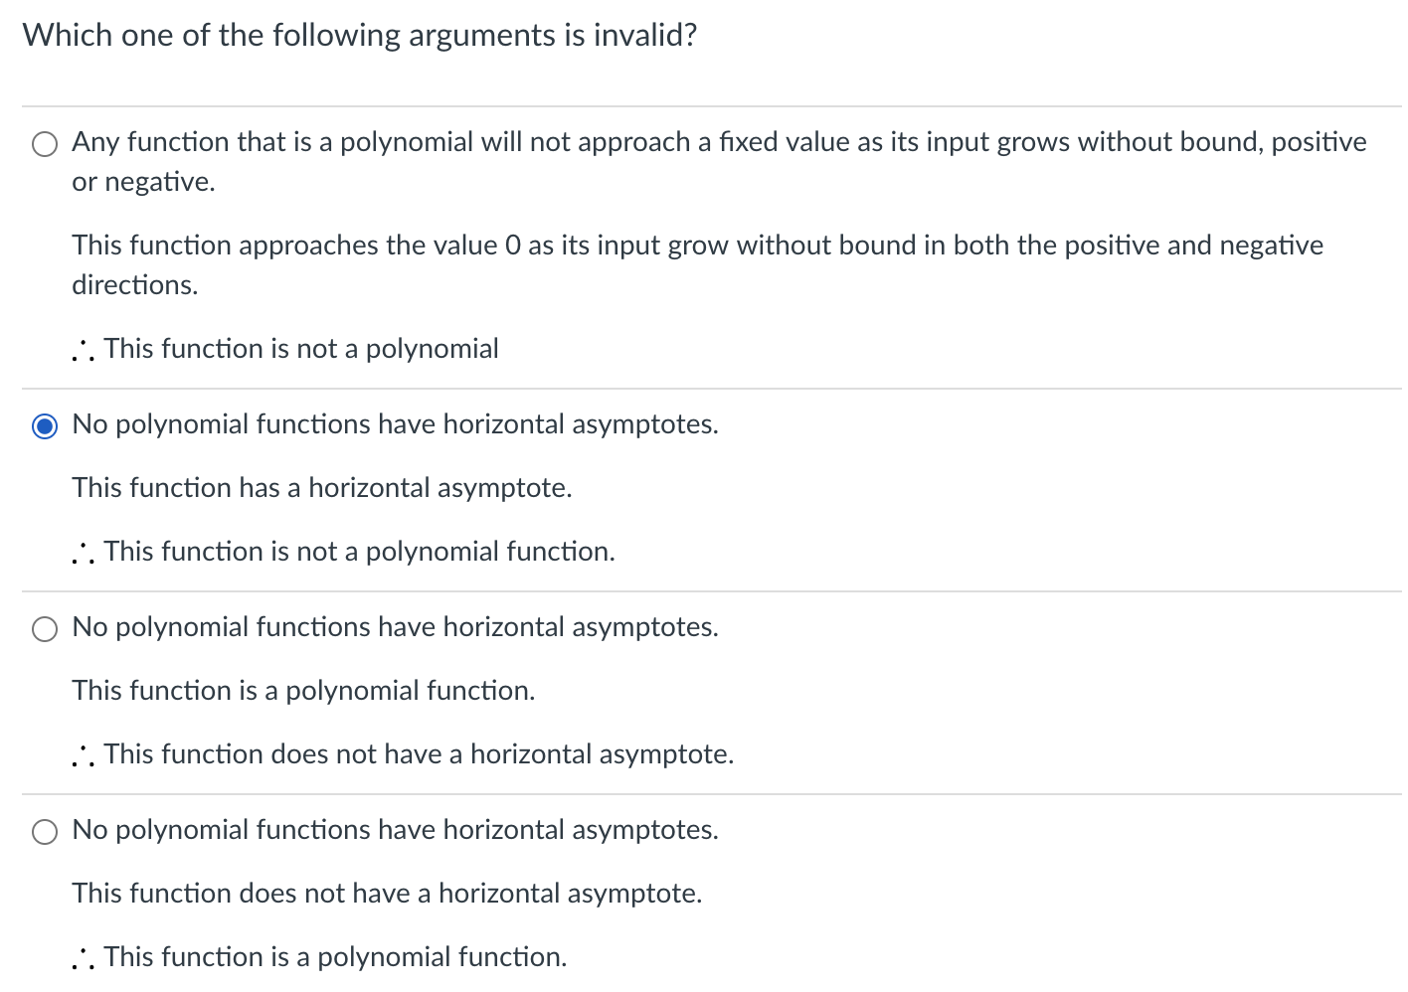Choose the already-selected second answer radio button

(44, 426)
